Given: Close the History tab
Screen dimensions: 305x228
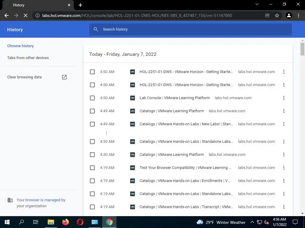Looking at the screenshot, I should pos(69,5).
